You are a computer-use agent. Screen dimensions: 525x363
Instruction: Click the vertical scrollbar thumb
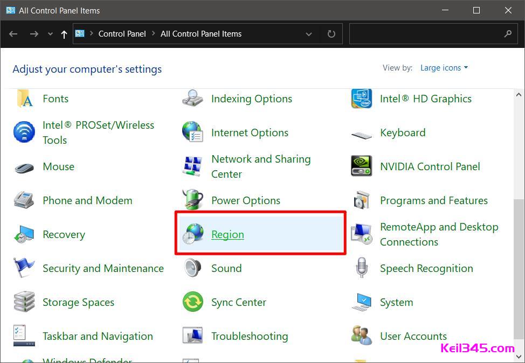pos(519,269)
